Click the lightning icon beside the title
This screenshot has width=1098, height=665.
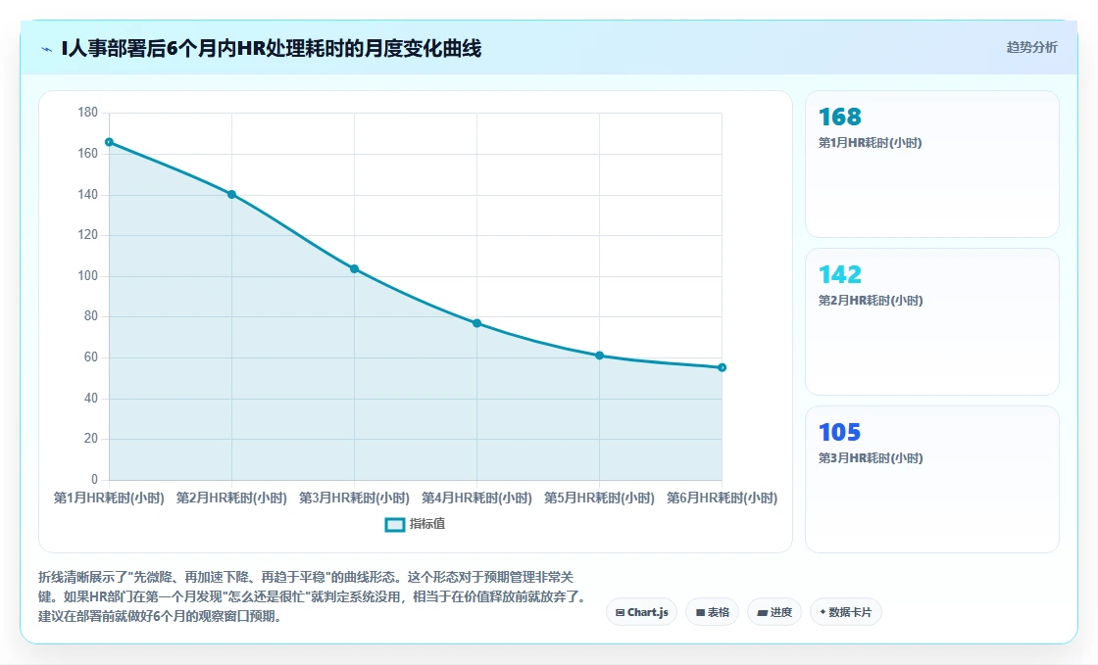click(x=47, y=49)
